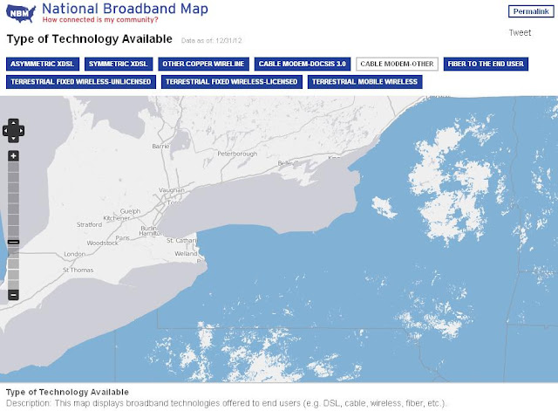Pan the map right with the arrow
The height and width of the screenshot is (411, 558).
(x=21, y=131)
